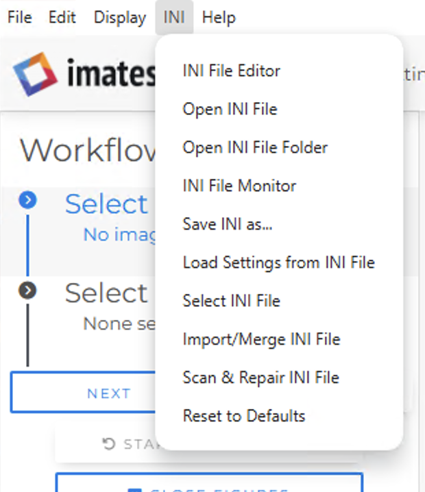Open the Display menu

click(120, 17)
